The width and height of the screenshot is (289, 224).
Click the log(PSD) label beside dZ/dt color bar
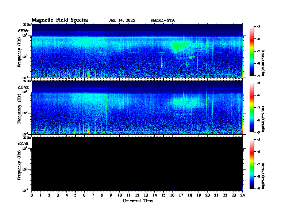click(x=263, y=176)
